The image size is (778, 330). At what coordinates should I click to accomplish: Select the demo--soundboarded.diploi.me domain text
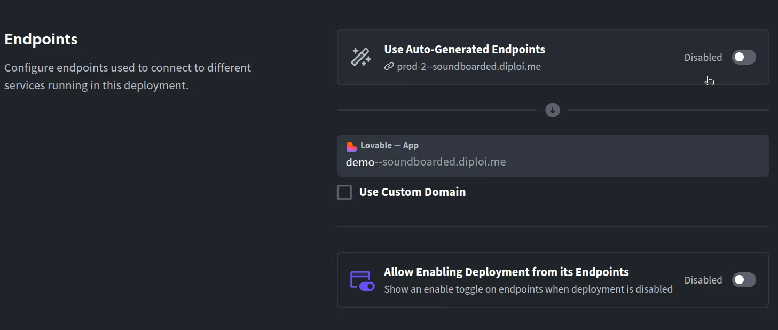426,162
